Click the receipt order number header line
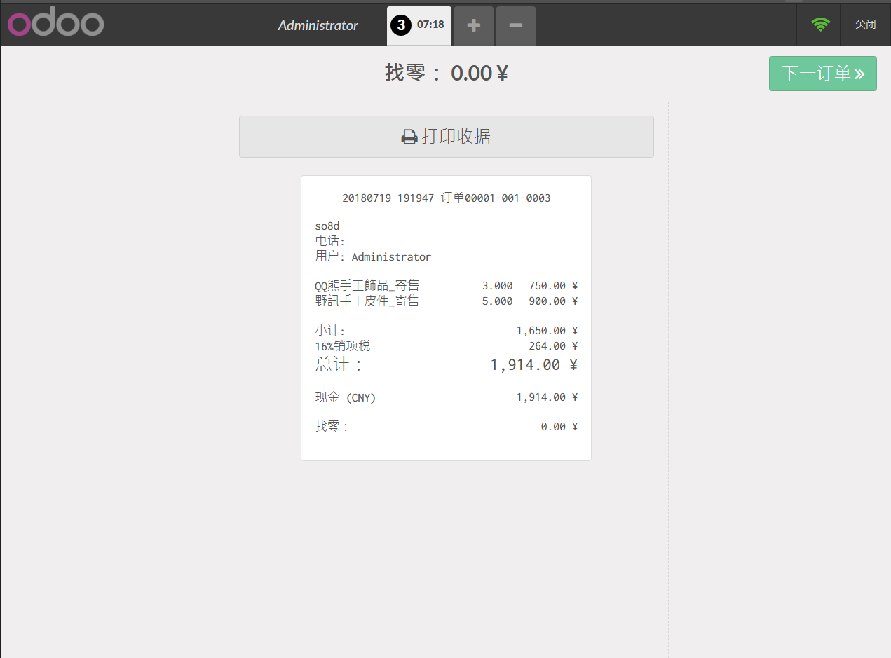 [x=447, y=198]
